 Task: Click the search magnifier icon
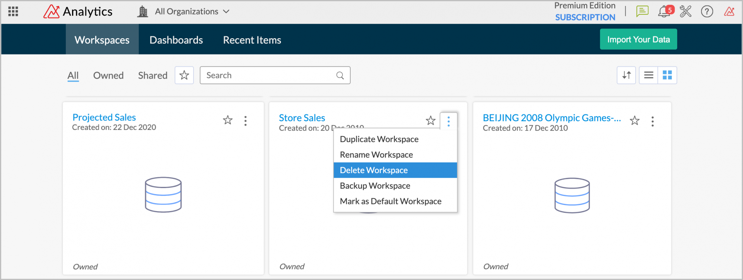[340, 75]
